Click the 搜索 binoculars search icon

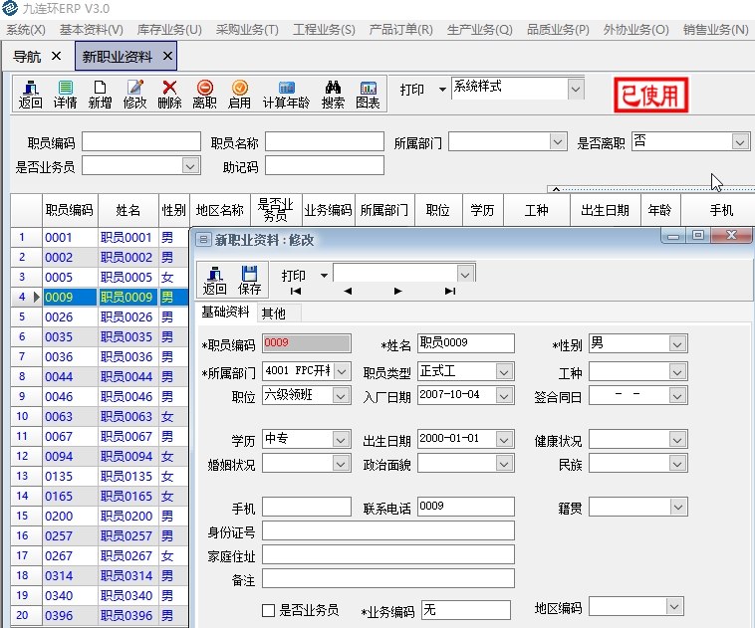(x=333, y=95)
